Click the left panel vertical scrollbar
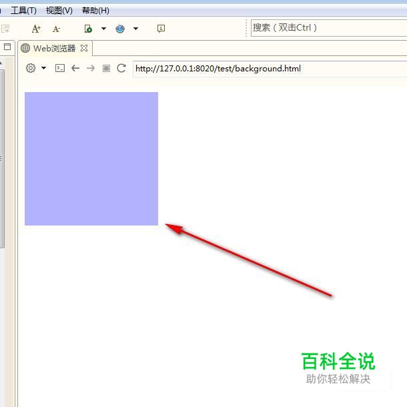This screenshot has width=407, height=407. (2, 158)
